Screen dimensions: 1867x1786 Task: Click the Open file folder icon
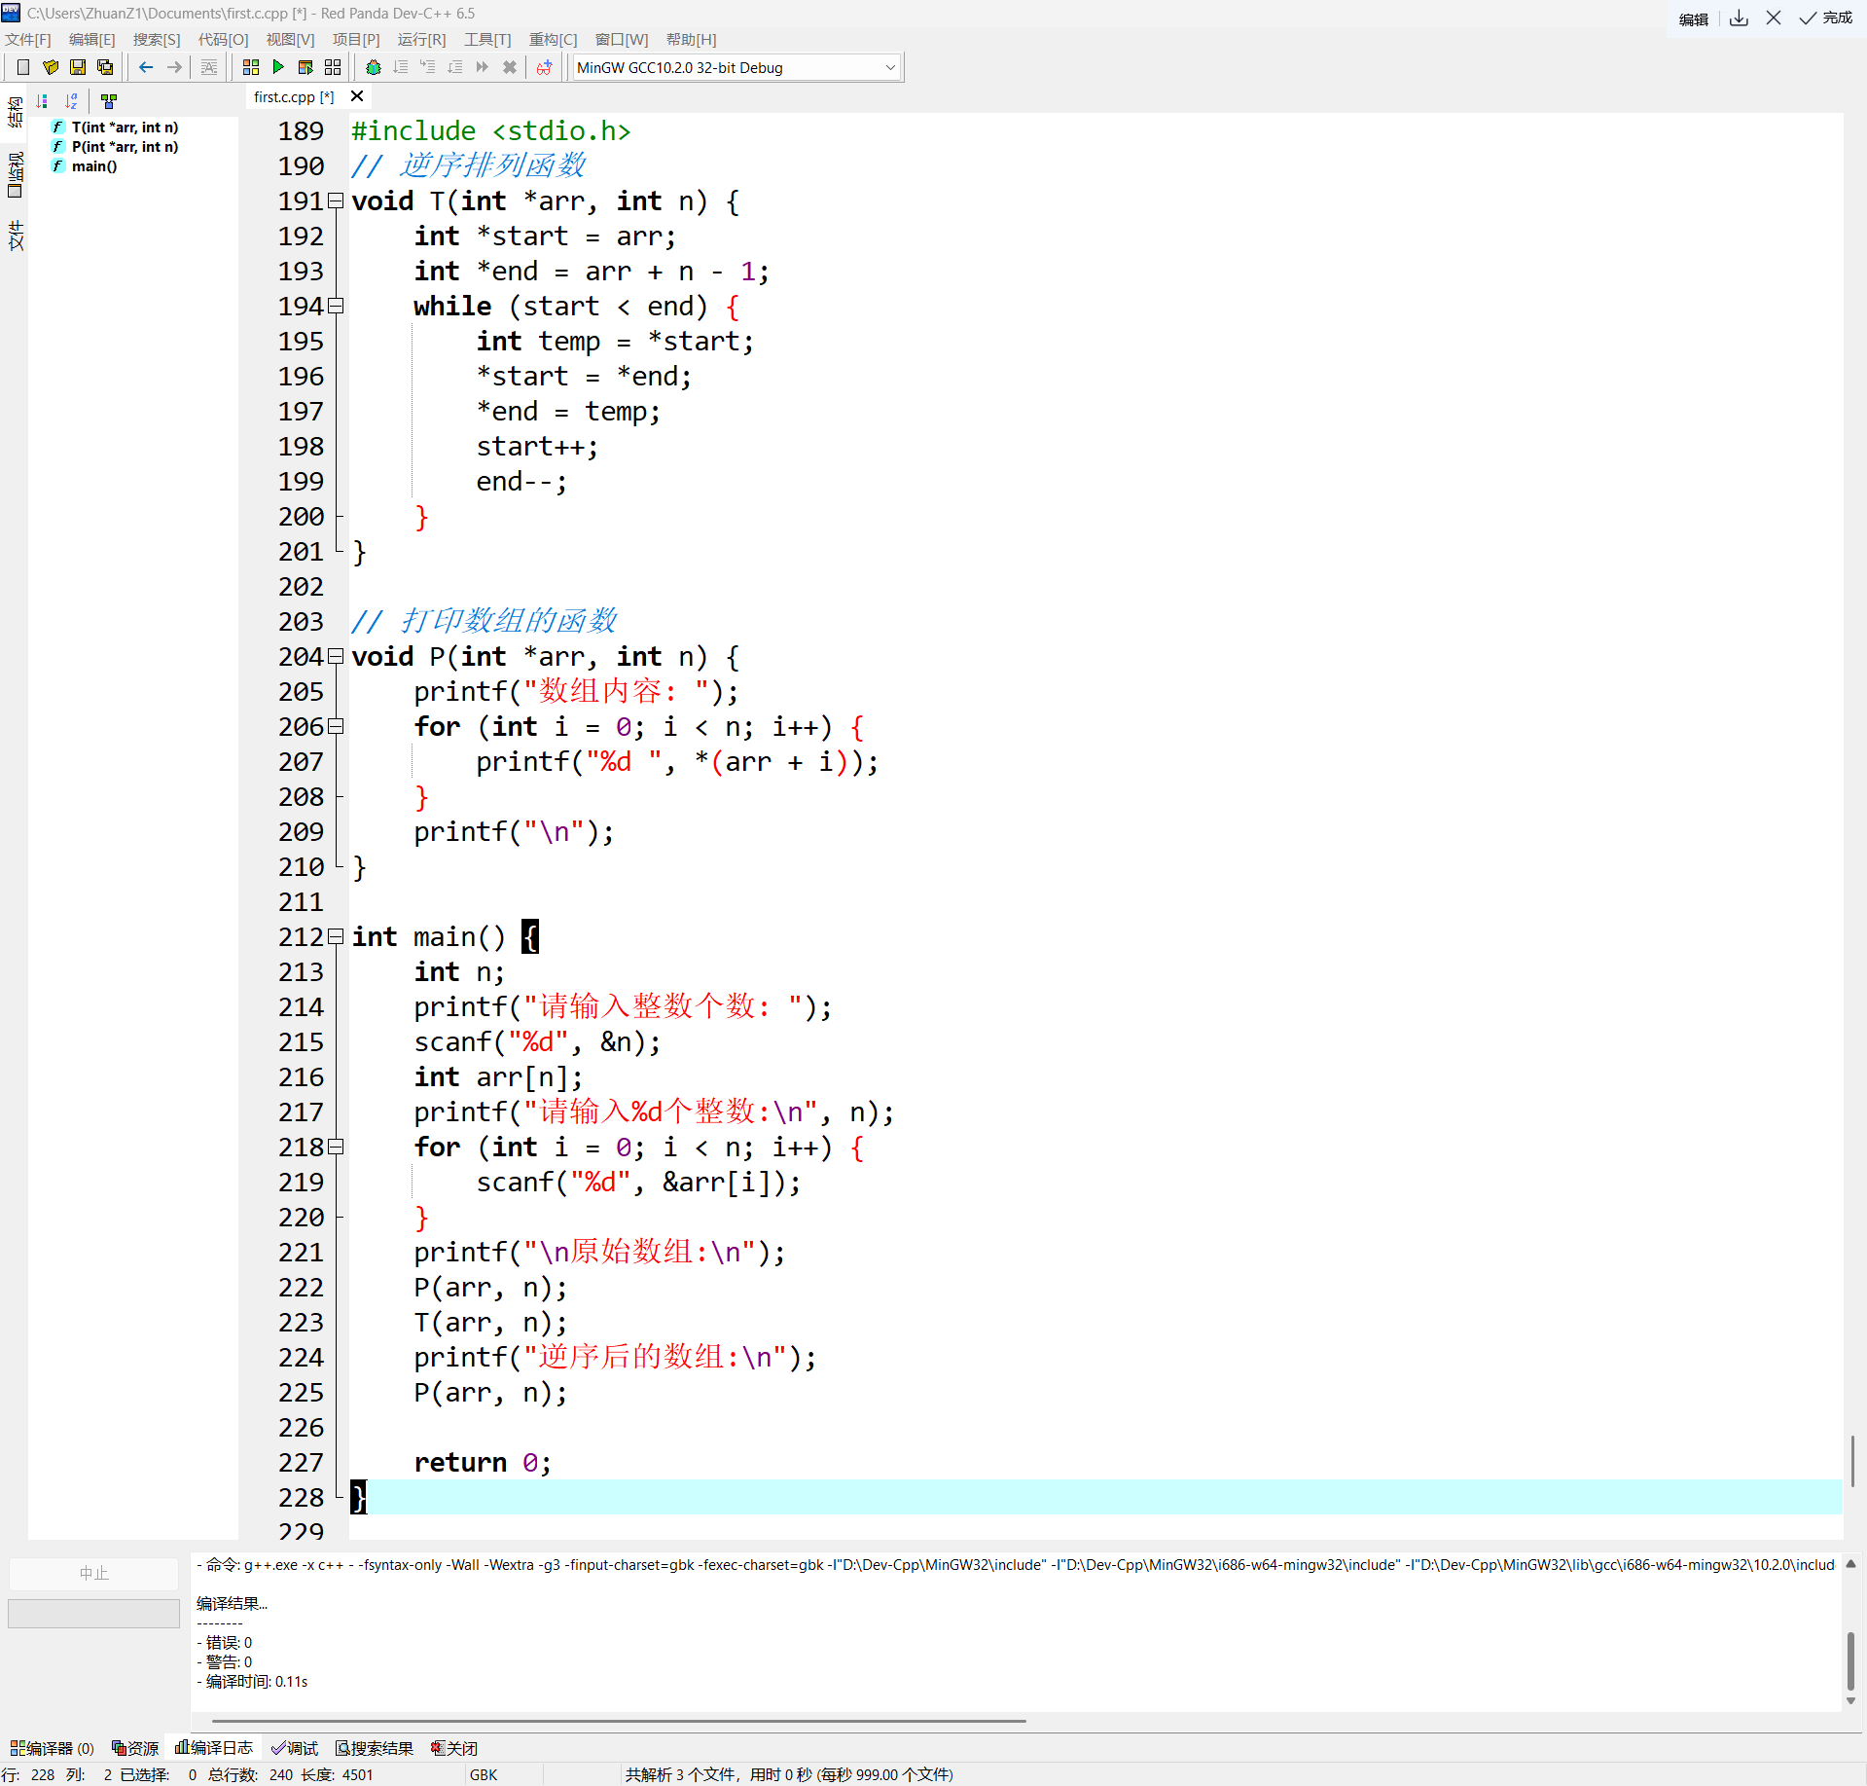[x=51, y=67]
